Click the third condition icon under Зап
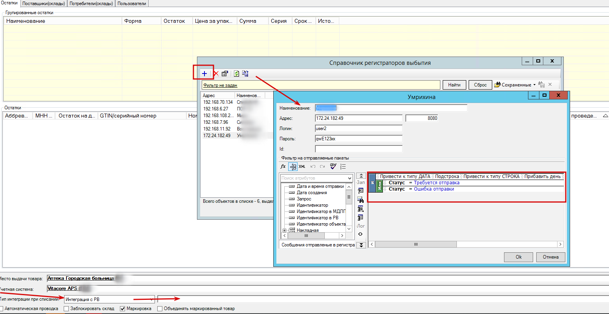609x314 pixels. coord(361,209)
